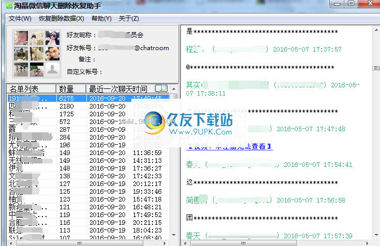Image resolution: width=380 pixels, height=246 pixels.
Task: Click the green WeChat app icon in title bar
Action: coord(9,5)
